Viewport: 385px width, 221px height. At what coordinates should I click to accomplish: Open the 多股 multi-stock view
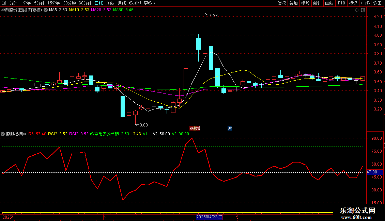point(305,3)
